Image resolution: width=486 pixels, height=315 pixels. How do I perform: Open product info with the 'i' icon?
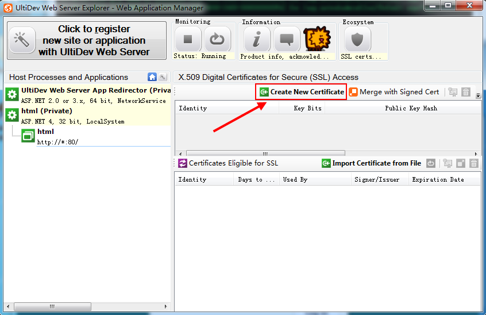click(x=257, y=39)
